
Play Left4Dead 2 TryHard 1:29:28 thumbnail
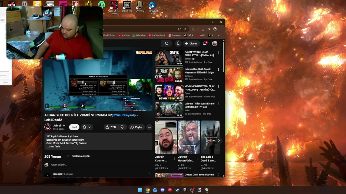[x=169, y=110]
